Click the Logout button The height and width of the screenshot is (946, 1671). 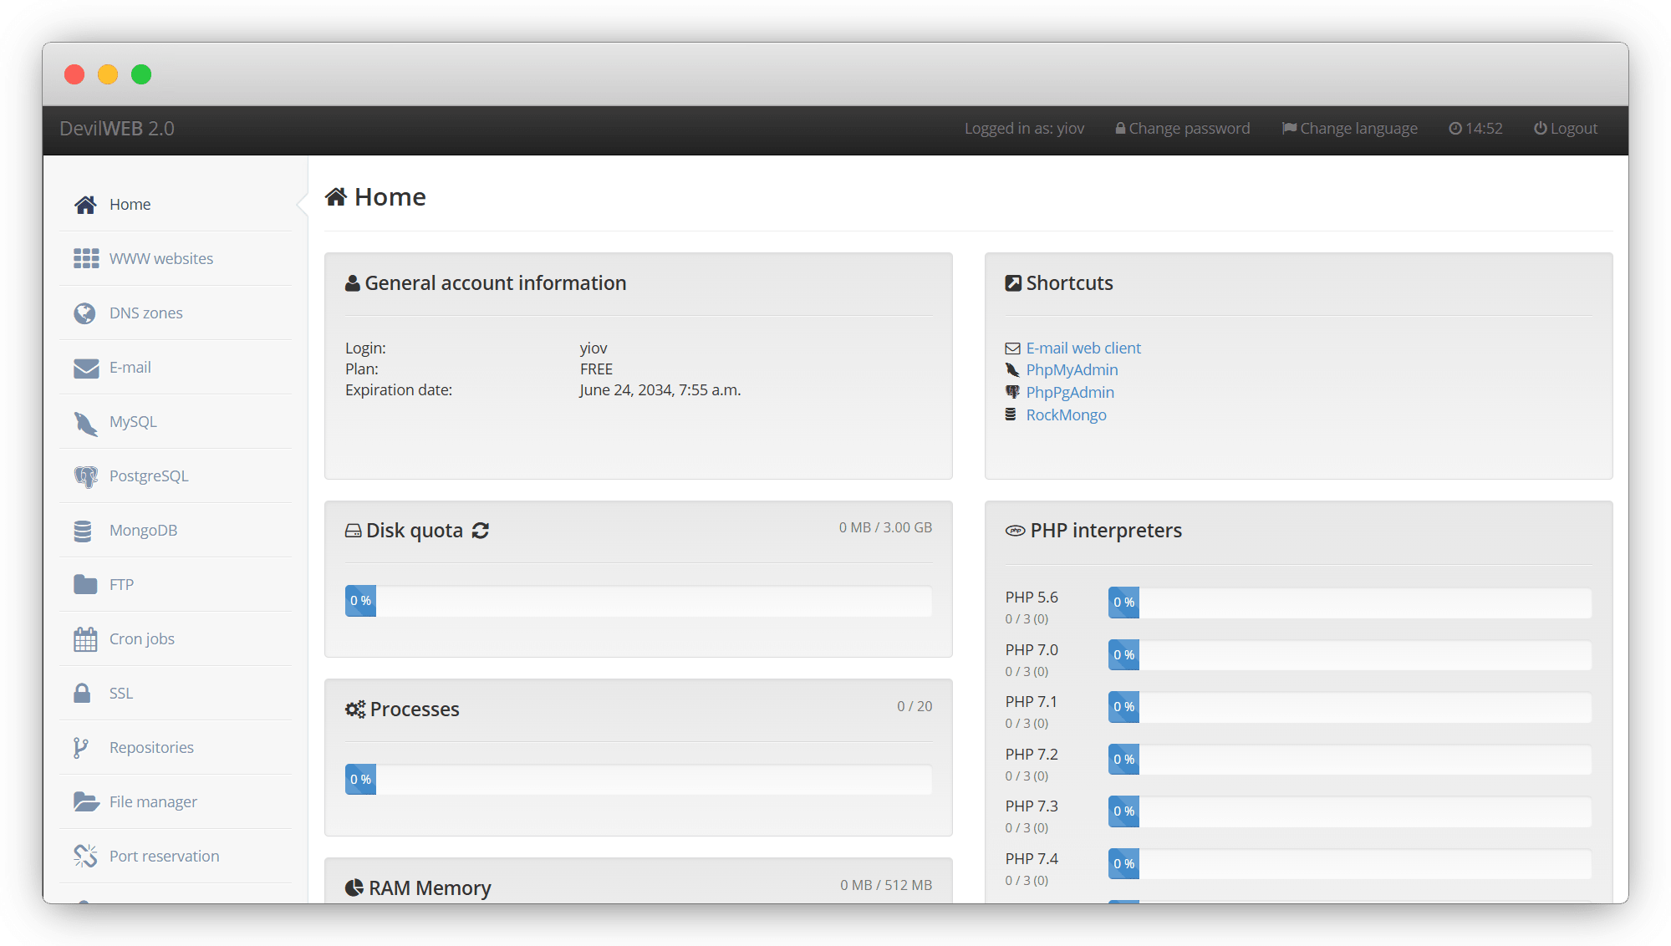coord(1565,129)
